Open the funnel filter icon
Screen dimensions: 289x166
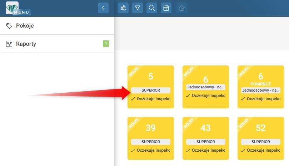click(x=138, y=8)
